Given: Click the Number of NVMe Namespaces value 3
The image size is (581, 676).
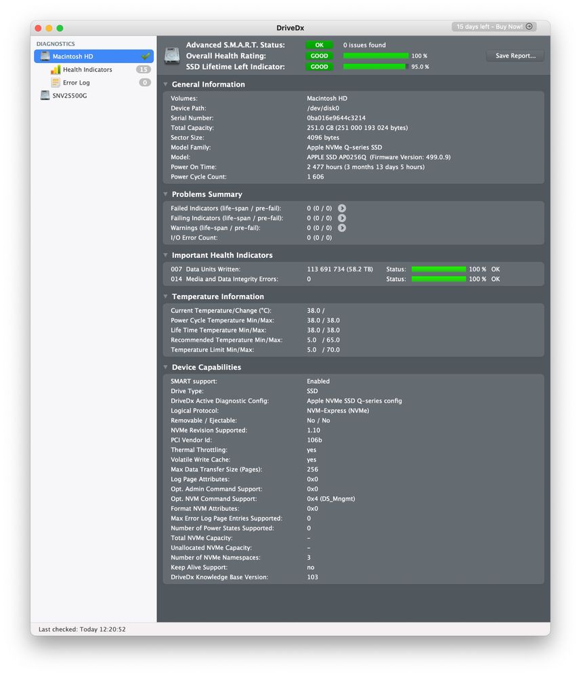Looking at the screenshot, I should pyautogui.click(x=309, y=558).
